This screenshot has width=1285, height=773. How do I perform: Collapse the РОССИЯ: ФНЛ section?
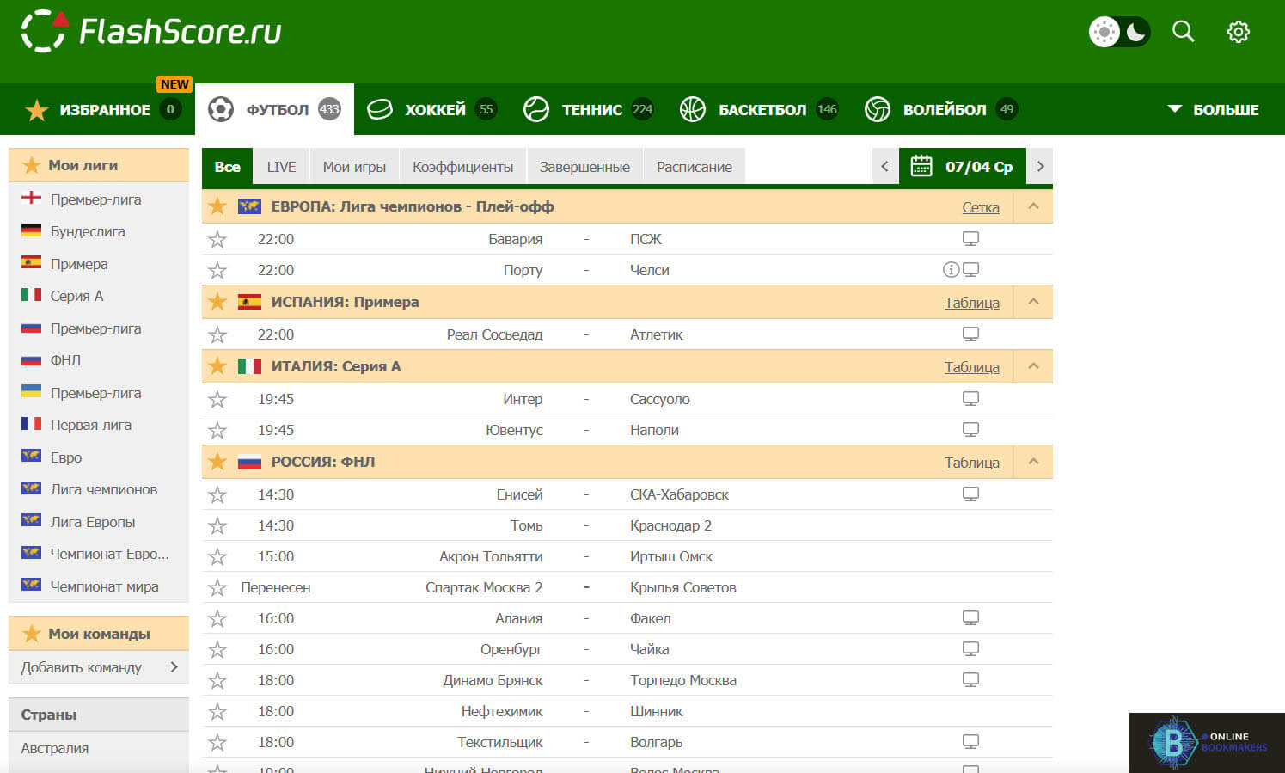point(1033,462)
